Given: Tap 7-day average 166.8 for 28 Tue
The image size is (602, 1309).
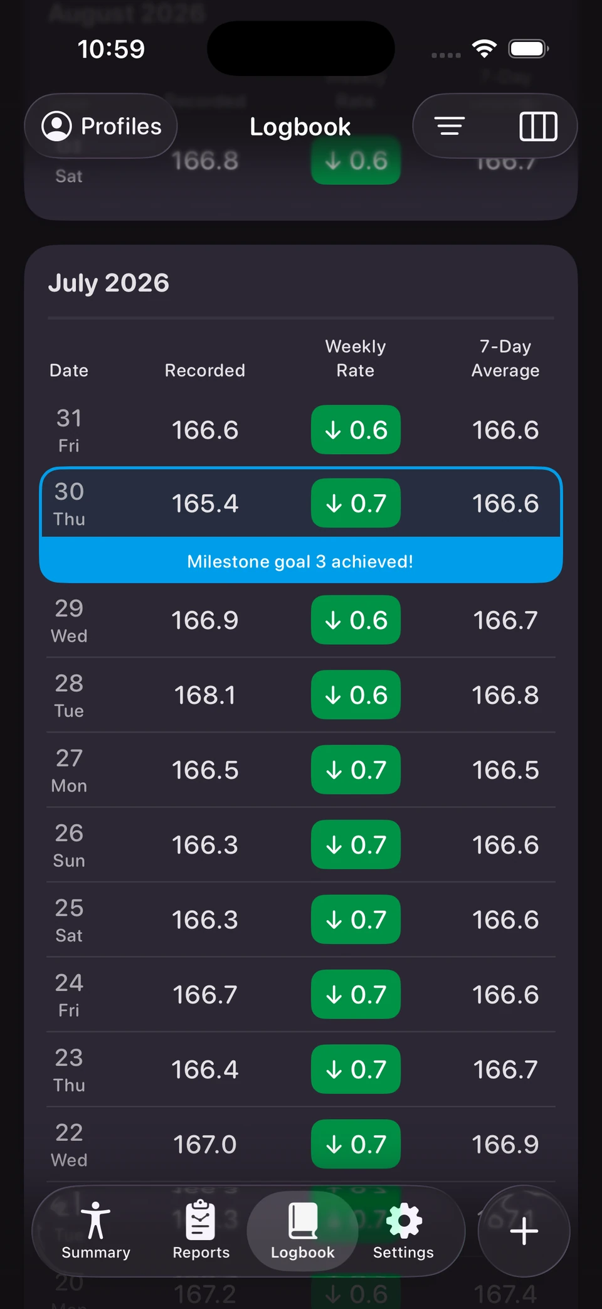Looking at the screenshot, I should 505,695.
